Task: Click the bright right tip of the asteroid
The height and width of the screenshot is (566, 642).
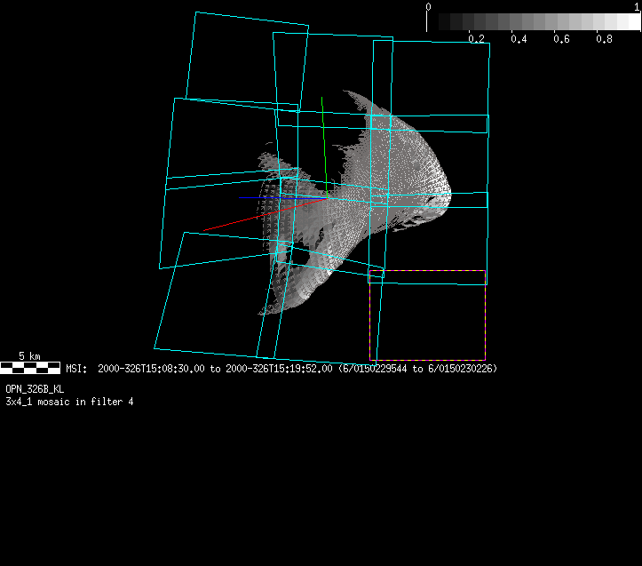Action: [447, 191]
